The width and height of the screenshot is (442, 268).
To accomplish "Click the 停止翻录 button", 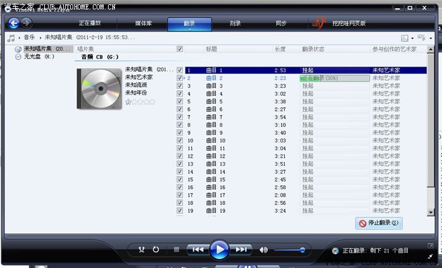I will 379,223.
